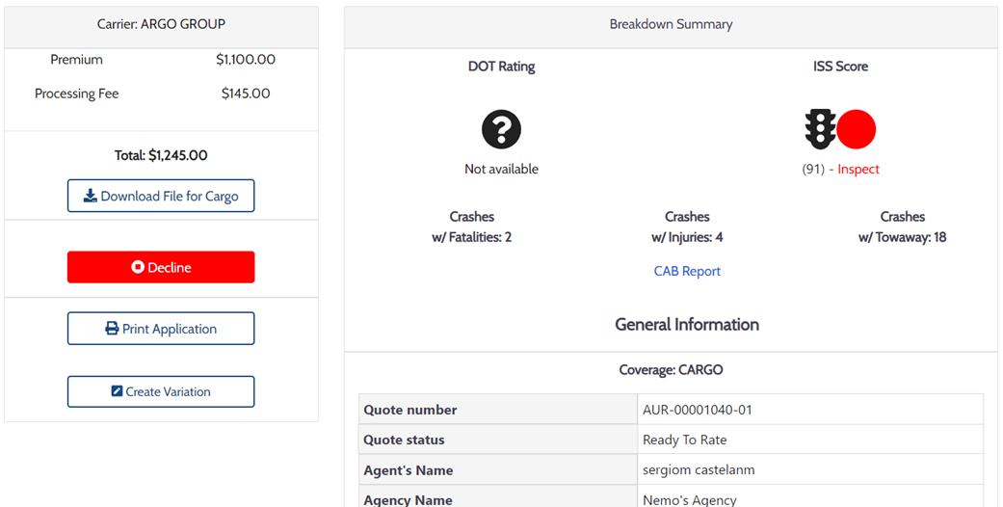The image size is (1003, 507).
Task: Decline the quote
Action: 161,267
